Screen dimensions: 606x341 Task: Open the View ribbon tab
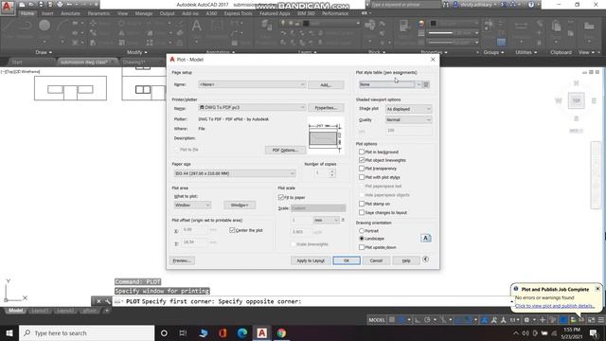(x=122, y=13)
